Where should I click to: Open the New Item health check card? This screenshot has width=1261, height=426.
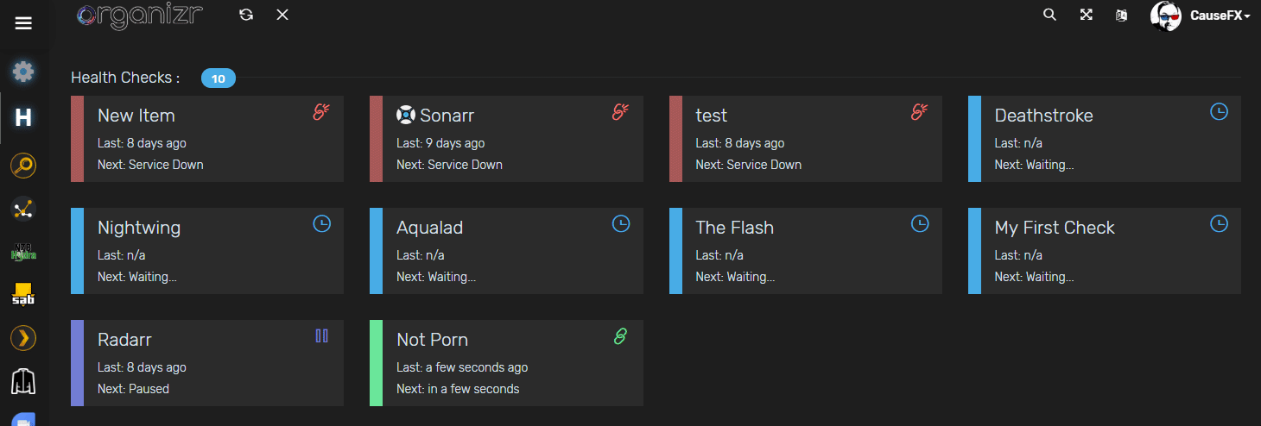tap(207, 139)
